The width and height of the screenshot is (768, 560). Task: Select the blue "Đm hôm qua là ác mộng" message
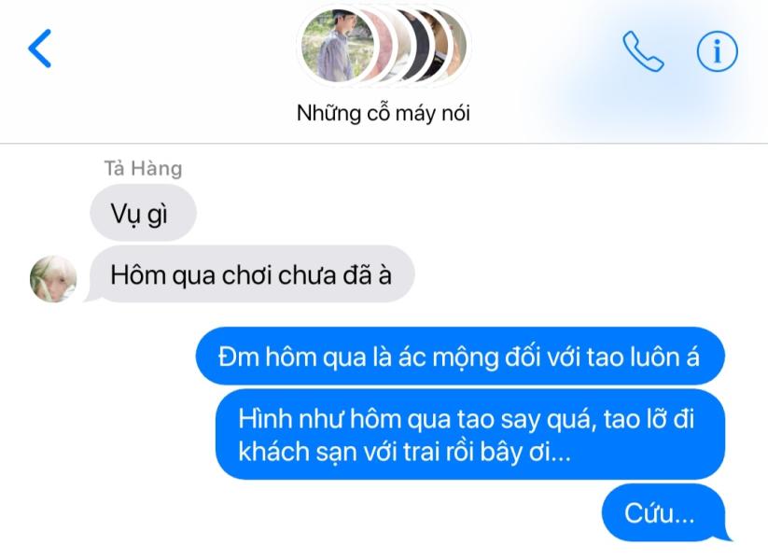460,357
